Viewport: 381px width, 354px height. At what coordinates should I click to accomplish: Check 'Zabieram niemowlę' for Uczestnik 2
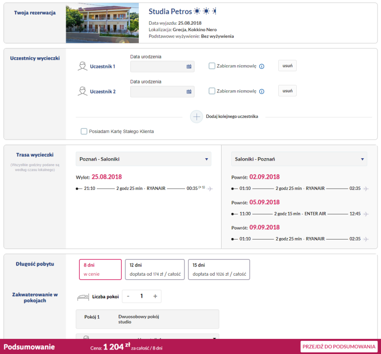point(212,91)
